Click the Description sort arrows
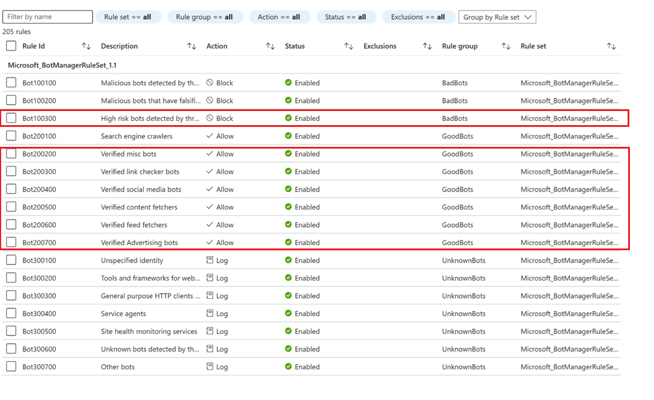This screenshot has width=654, height=400. click(x=192, y=46)
